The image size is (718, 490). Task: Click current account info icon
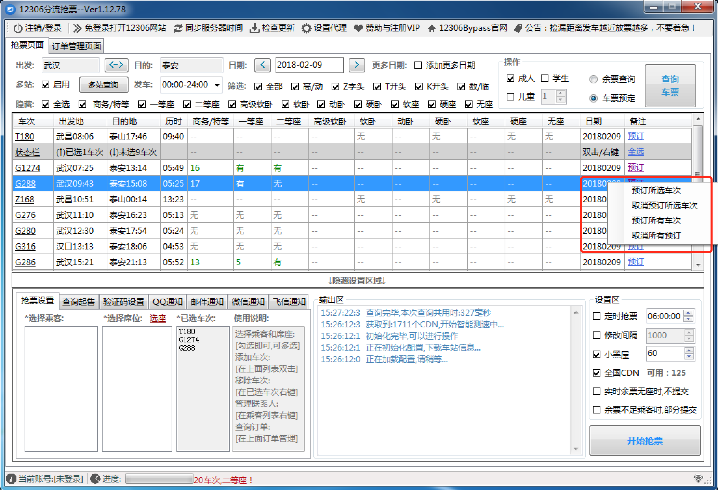(11, 479)
